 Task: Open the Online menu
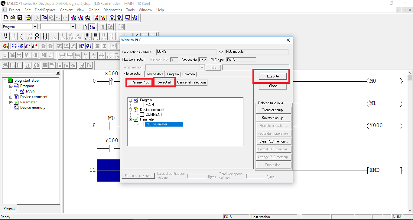click(94, 10)
